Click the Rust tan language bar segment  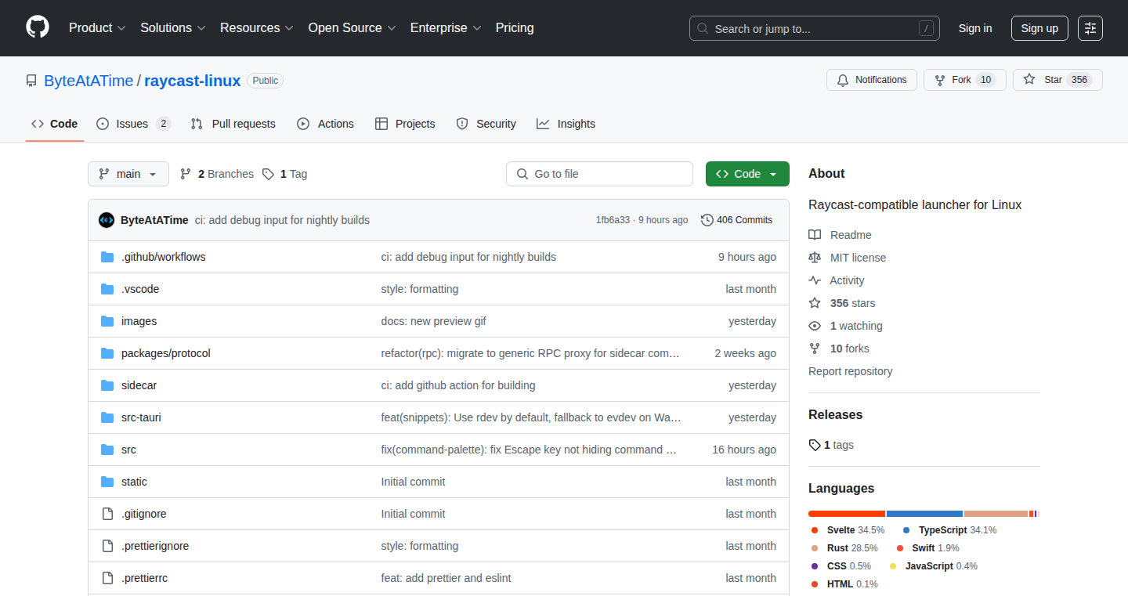pyautogui.click(x=996, y=514)
